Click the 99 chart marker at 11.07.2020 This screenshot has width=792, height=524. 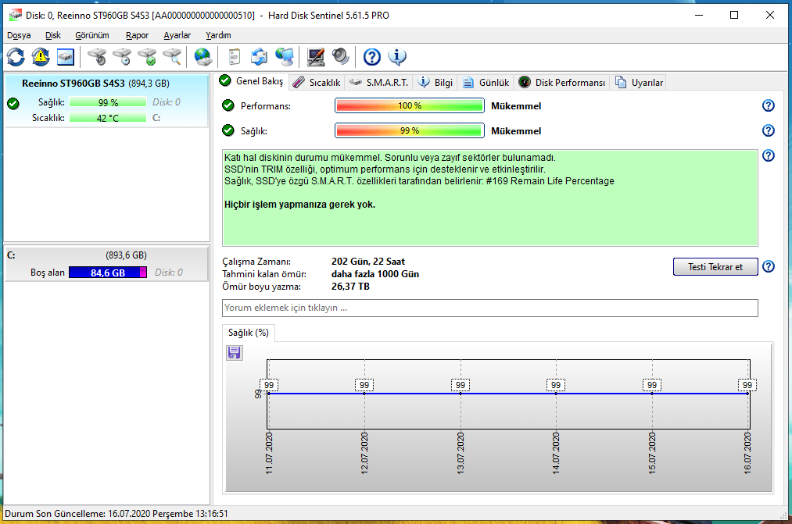point(269,385)
